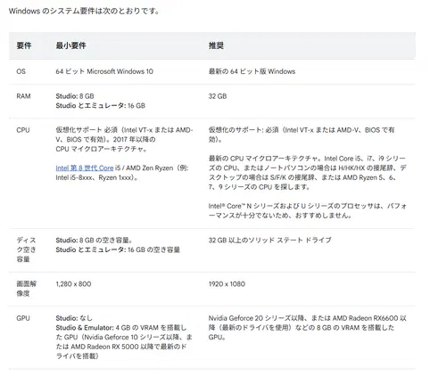
Task: Click the GPU row label
Action: (23, 318)
